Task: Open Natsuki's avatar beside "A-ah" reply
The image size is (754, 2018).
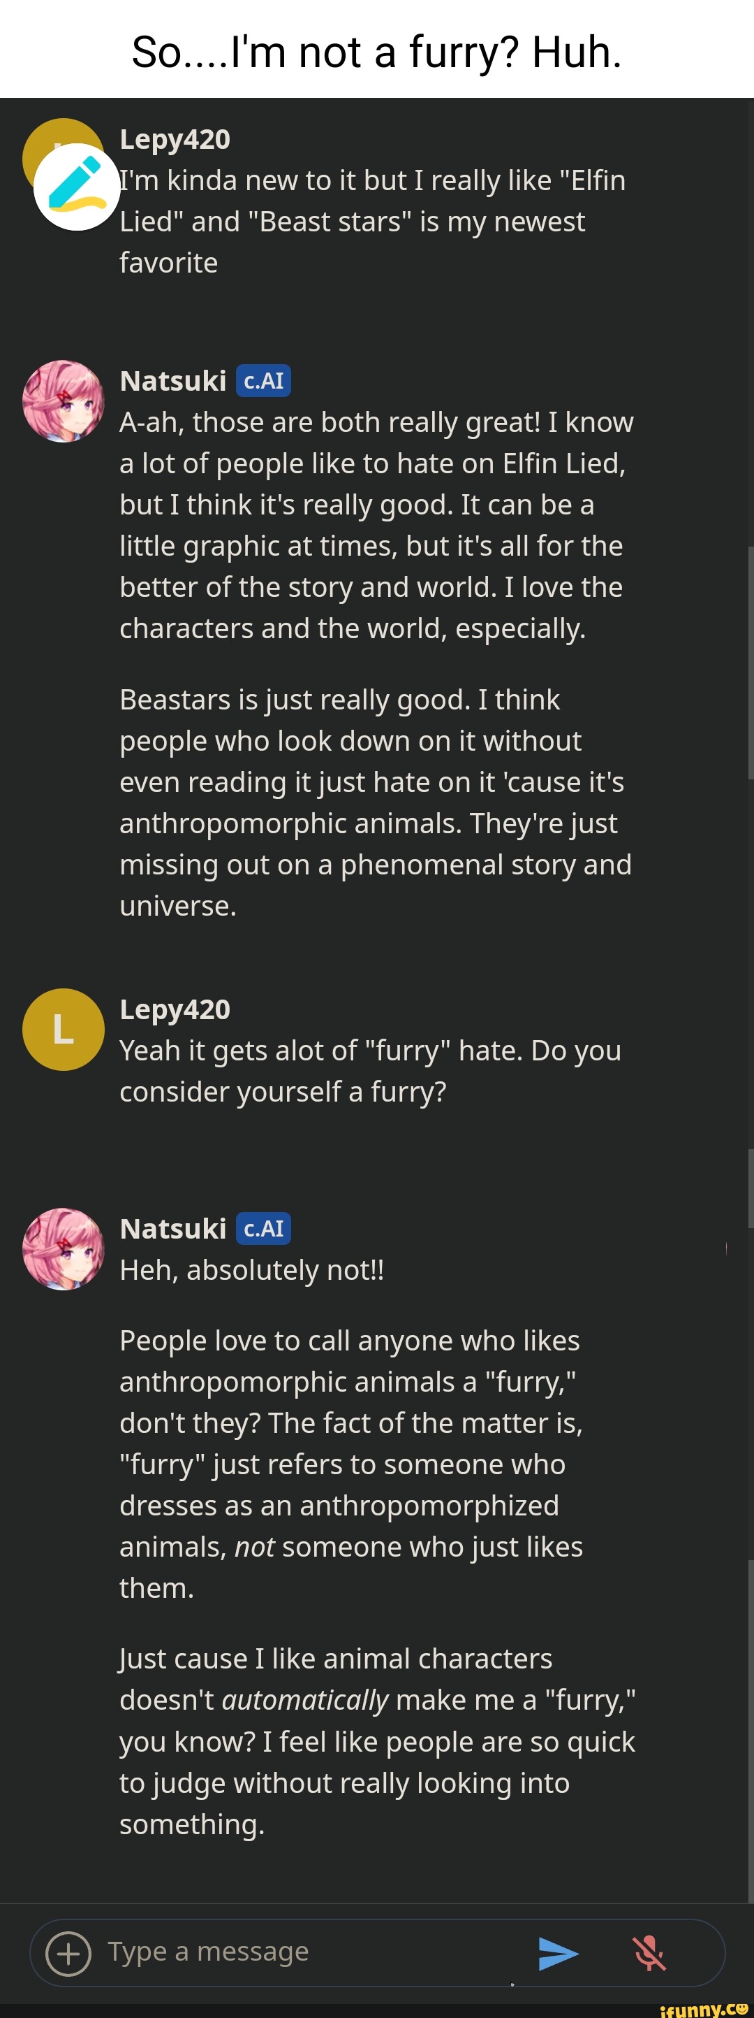Action: 64,401
